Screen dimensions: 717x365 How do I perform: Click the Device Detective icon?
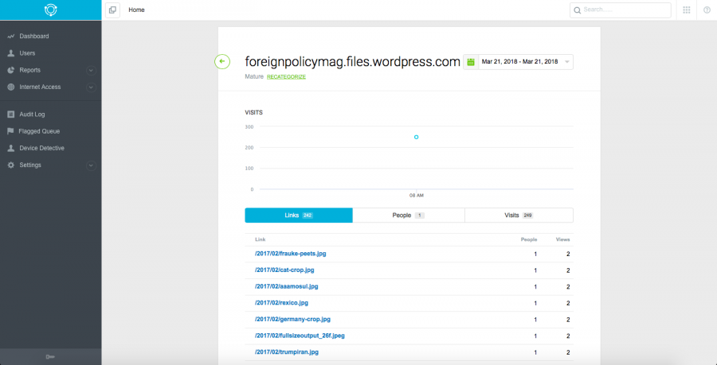11,148
